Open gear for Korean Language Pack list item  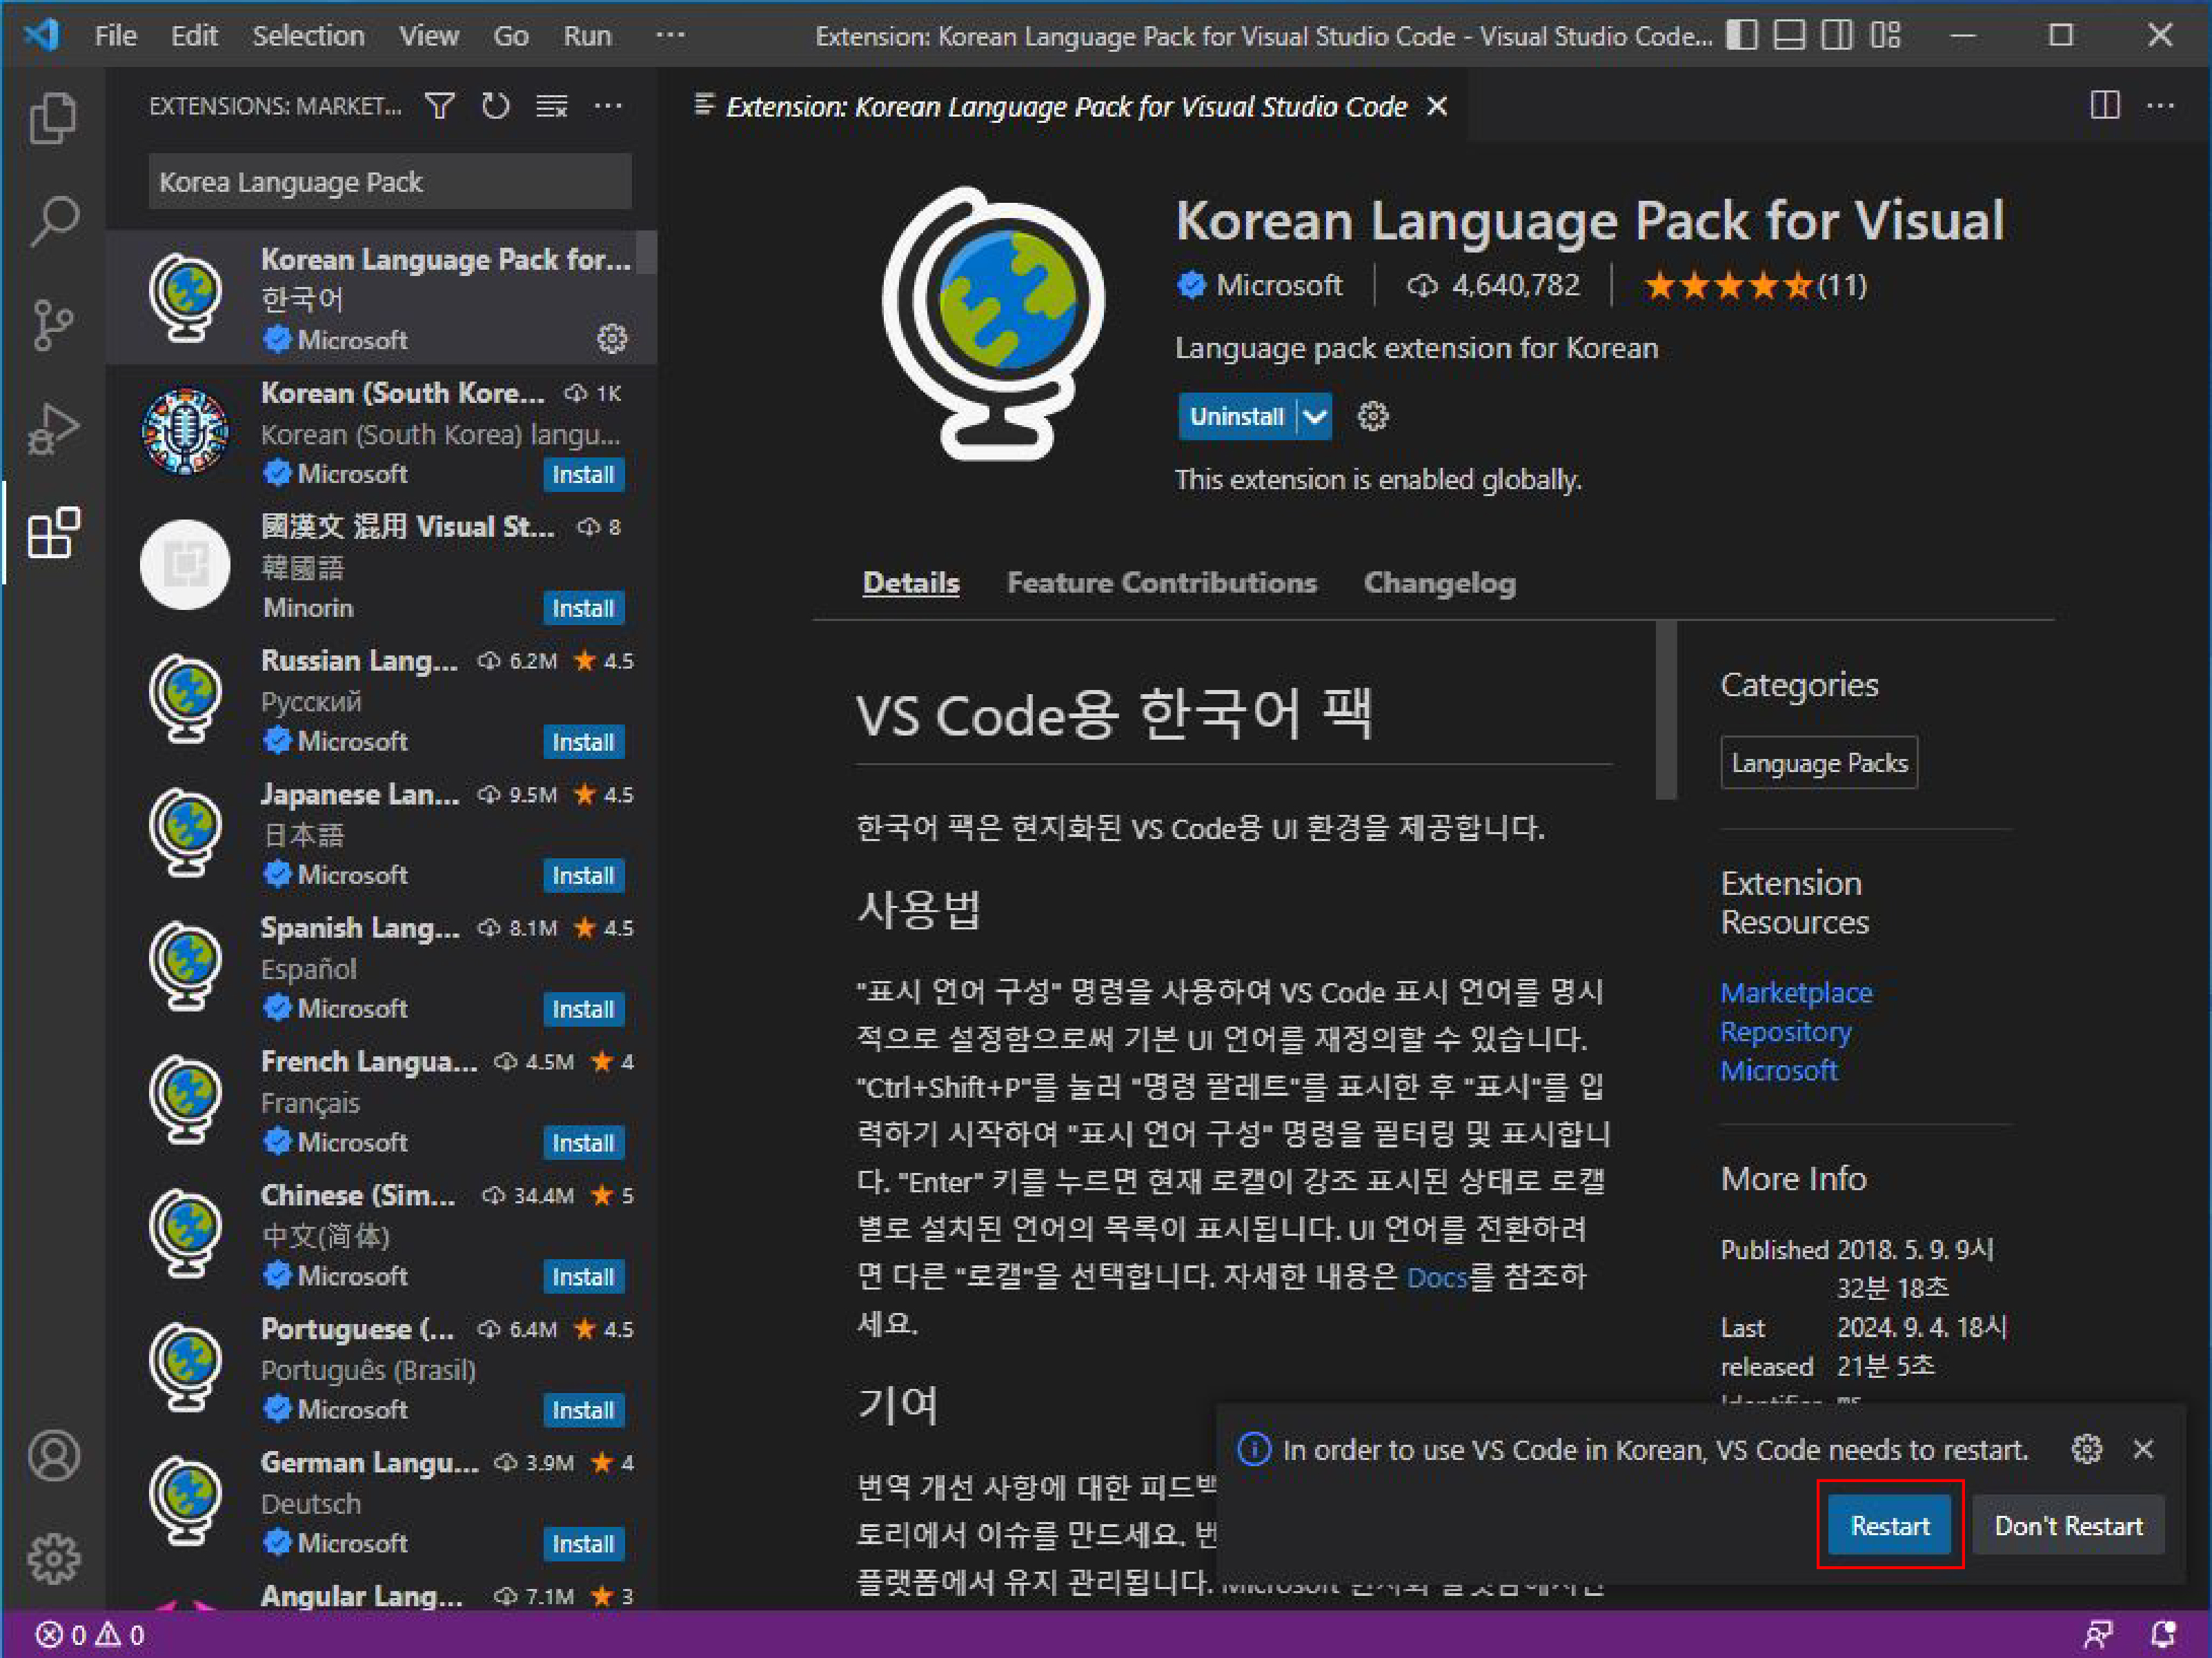612,339
